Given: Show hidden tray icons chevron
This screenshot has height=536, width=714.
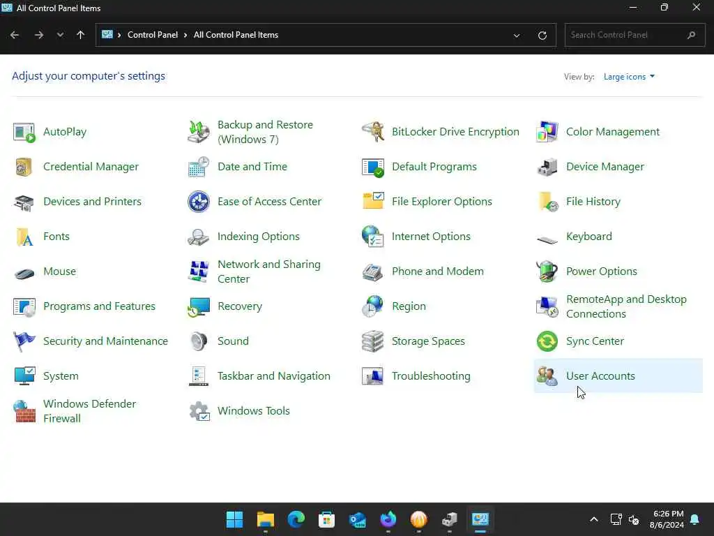Looking at the screenshot, I should (594, 519).
